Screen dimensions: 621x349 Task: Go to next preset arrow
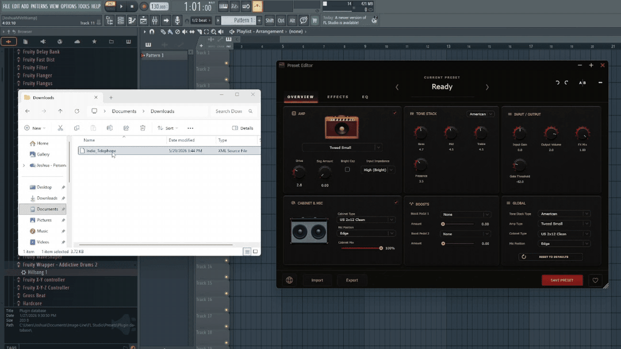pos(487,87)
